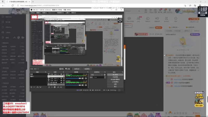Click the Douyu search magnifier icon
The height and width of the screenshot is (117, 208).
click(x=139, y=11)
